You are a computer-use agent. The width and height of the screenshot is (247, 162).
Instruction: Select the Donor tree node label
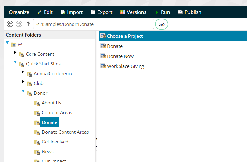click(x=41, y=93)
